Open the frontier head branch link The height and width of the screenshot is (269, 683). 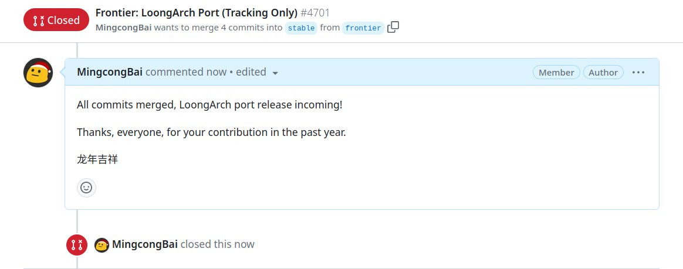coord(363,28)
